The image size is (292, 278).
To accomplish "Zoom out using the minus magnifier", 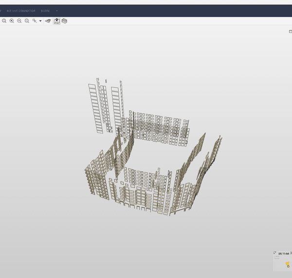I will [19, 21].
